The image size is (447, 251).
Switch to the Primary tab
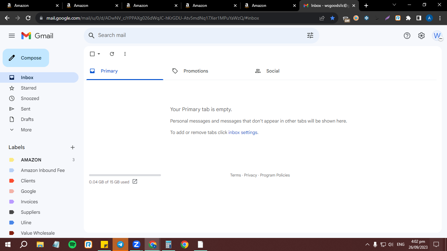125,71
